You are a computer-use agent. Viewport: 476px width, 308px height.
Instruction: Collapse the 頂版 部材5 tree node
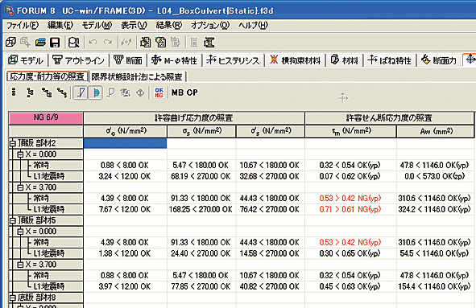pos(13,220)
